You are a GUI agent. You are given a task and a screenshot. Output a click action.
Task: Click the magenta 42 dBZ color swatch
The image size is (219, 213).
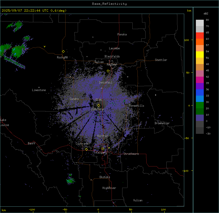(x=200, y=80)
